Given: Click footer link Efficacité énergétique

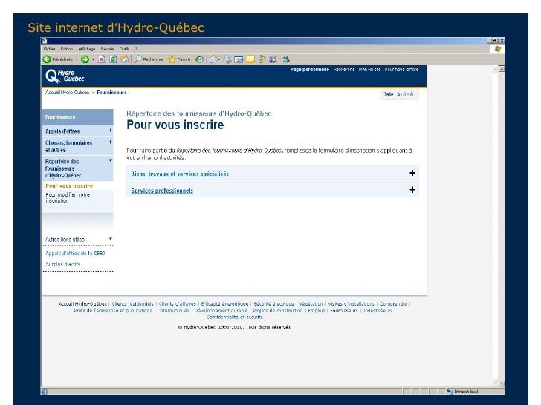Looking at the screenshot, I should click(224, 304).
